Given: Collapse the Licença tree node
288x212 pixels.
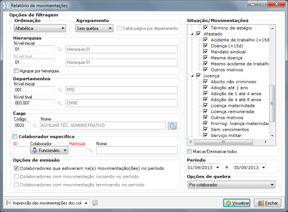Looking at the screenshot, I should [191, 76].
